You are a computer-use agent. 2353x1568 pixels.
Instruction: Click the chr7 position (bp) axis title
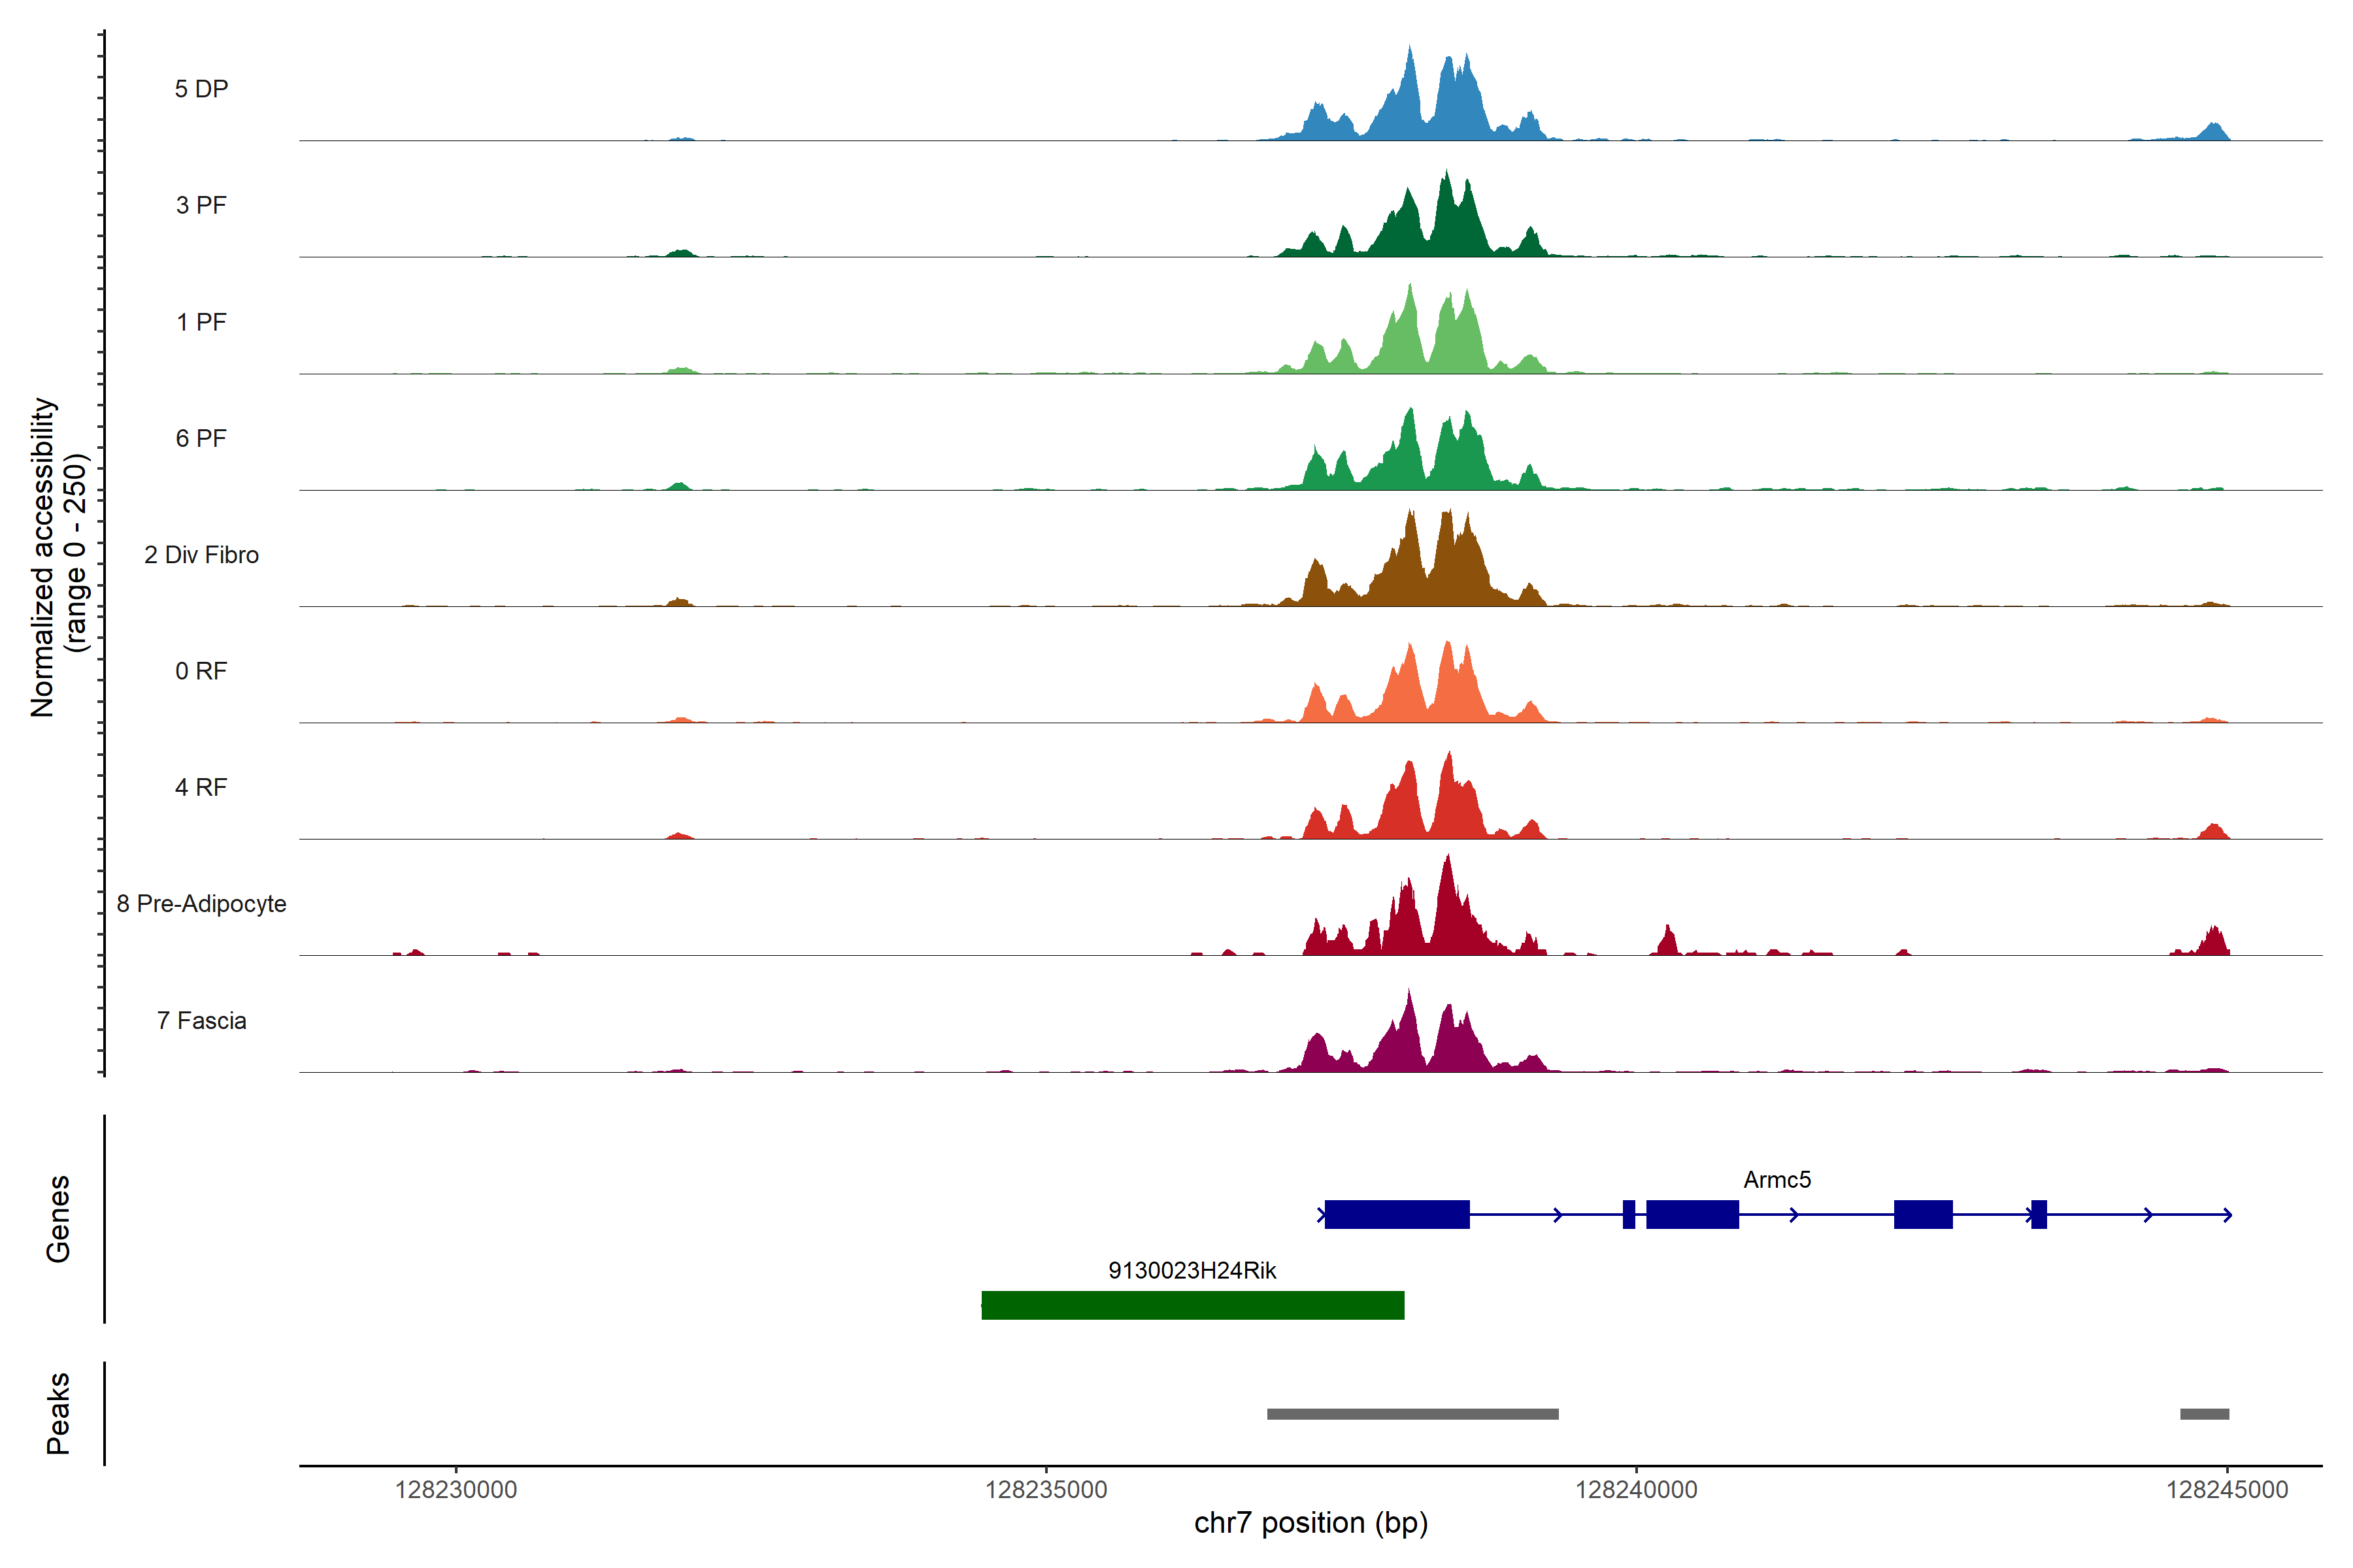(1310, 1523)
